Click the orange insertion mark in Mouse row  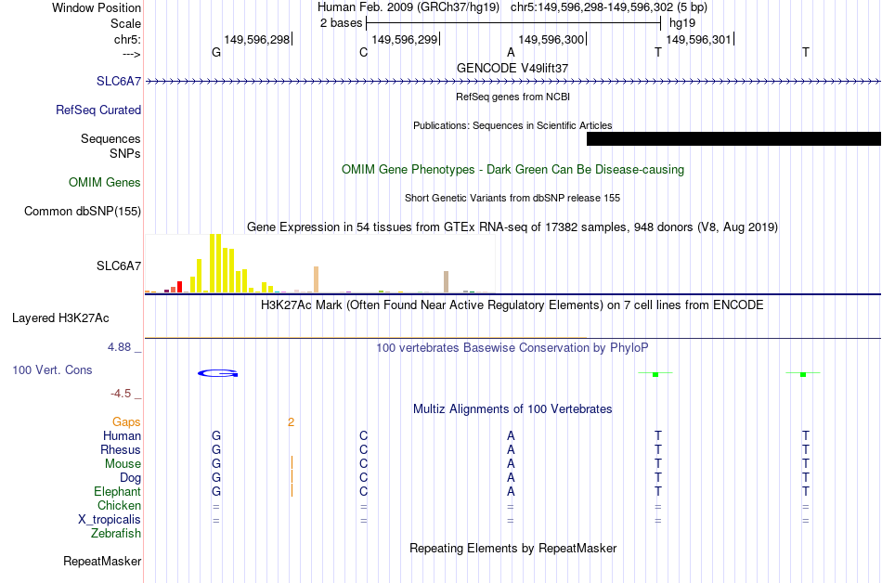(x=292, y=462)
